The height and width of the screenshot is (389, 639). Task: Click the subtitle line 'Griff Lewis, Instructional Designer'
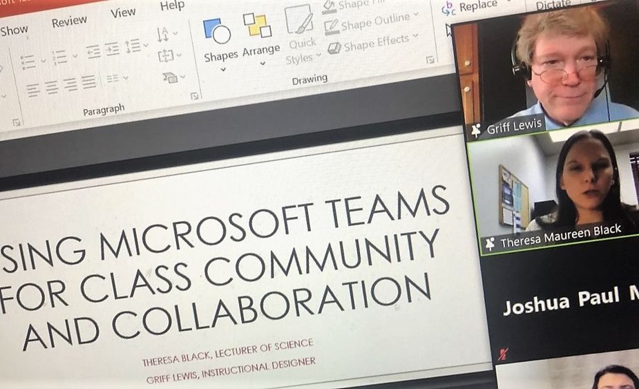(231, 370)
